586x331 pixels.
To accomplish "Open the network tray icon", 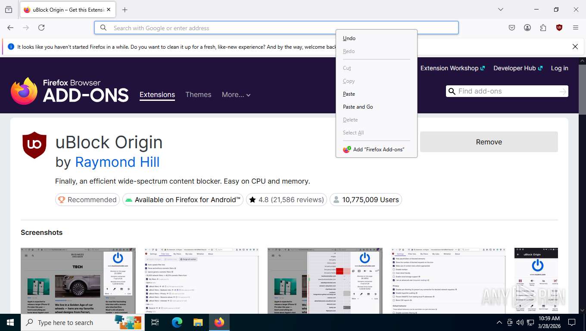I will 530,322.
